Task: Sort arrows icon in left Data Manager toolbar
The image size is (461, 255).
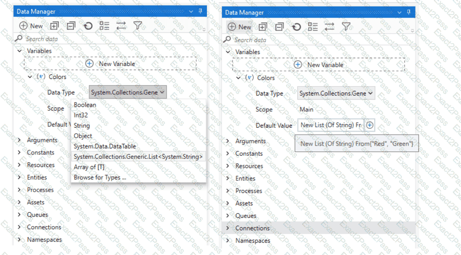Action: pos(121,26)
